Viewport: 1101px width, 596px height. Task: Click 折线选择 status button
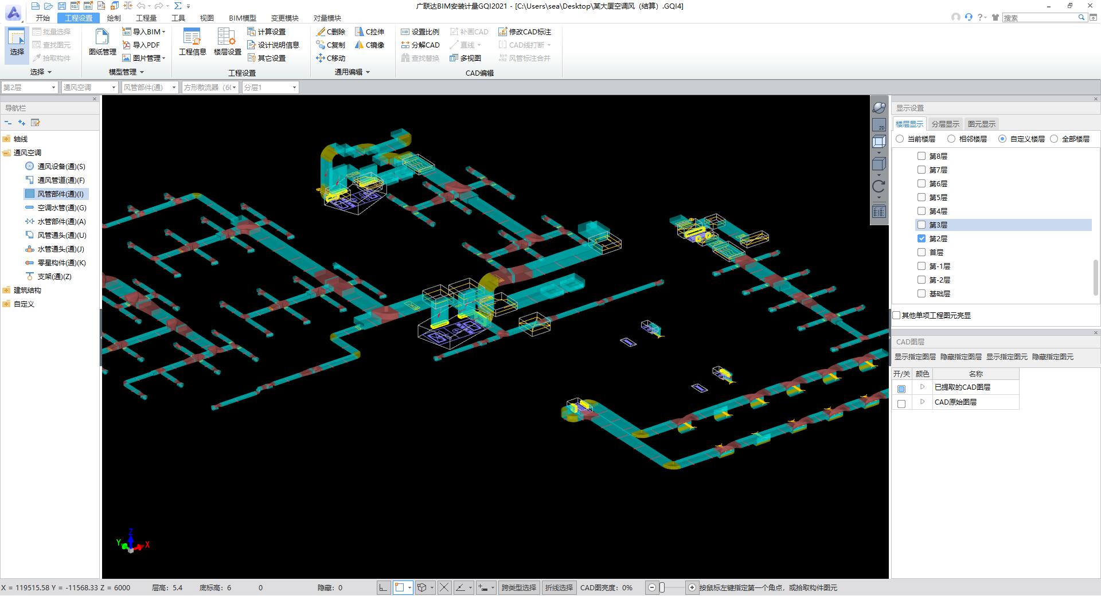(559, 587)
